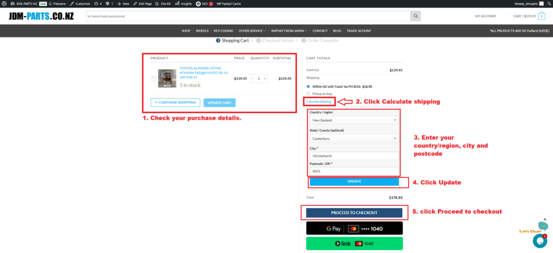The height and width of the screenshot is (253, 553).
Task: Open State / County dropdown
Action: pos(354,139)
